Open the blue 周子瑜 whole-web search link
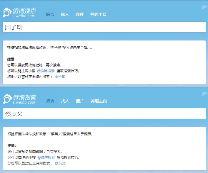208x173 pixels. tap(60, 77)
